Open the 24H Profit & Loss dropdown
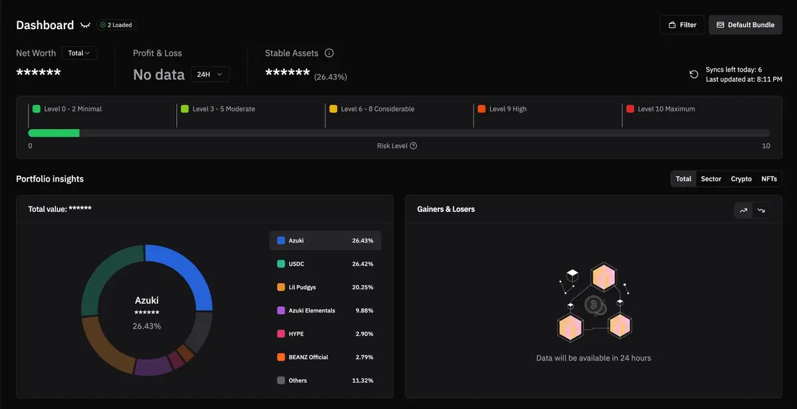The width and height of the screenshot is (797, 409). (210, 74)
